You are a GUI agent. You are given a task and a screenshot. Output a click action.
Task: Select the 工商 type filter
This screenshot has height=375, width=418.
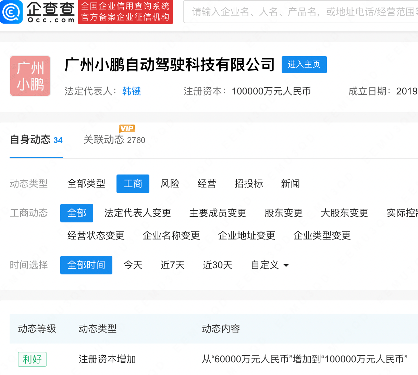coord(133,184)
